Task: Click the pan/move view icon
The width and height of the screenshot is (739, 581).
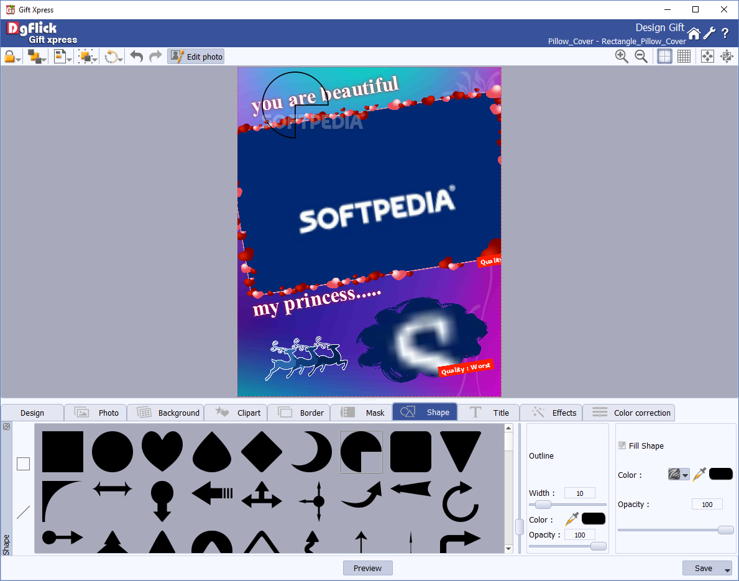Action: tap(727, 57)
